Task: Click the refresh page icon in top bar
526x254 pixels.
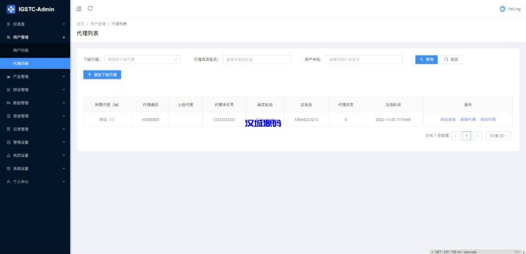Action: tap(90, 9)
